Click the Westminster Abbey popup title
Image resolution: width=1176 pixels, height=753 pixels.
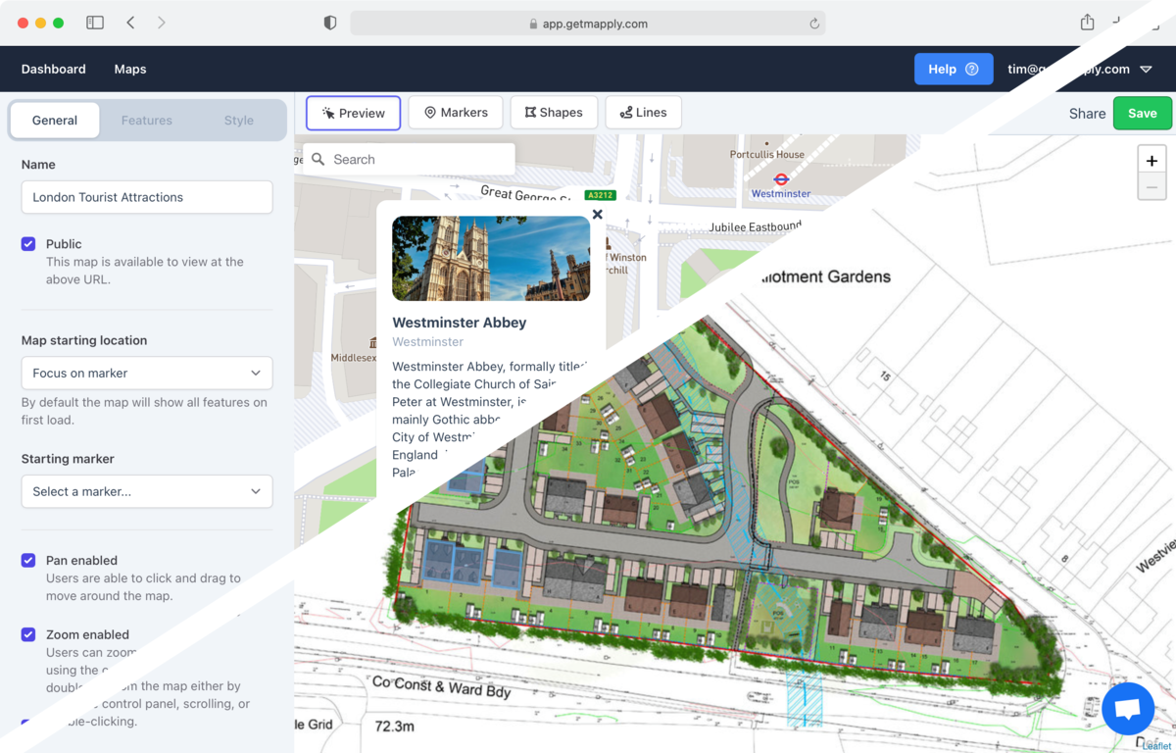click(460, 323)
